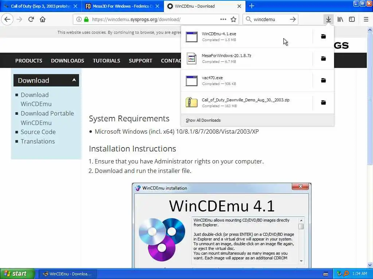Click the search magnifier icon
The image size is (373, 279).
point(248,19)
